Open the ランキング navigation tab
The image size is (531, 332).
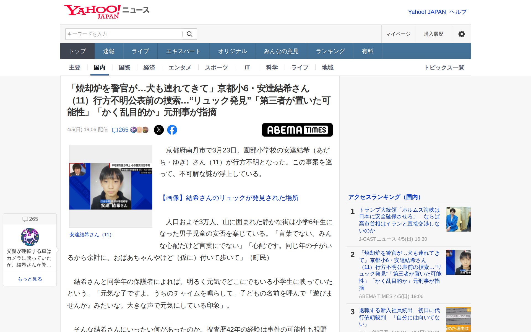pos(330,51)
